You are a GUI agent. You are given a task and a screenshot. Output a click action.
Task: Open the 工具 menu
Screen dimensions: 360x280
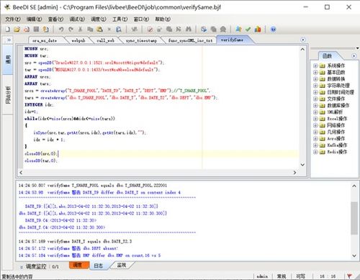pos(120,19)
